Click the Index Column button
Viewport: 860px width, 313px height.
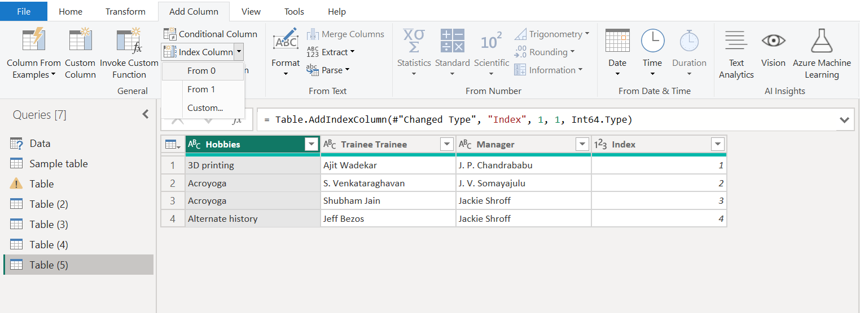tap(198, 52)
